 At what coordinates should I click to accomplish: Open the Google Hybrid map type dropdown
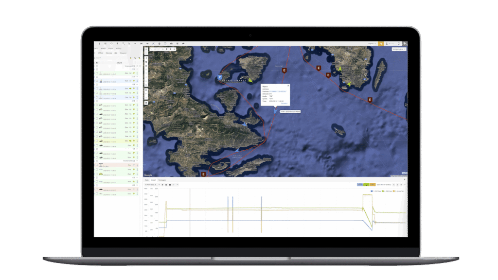tap(398, 49)
